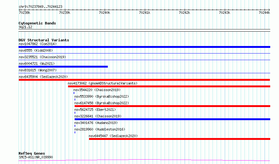Viewport: 279px width, 164px height.
Task: Click the nsv3401476 (Audano2019) label
Action: click(96, 123)
